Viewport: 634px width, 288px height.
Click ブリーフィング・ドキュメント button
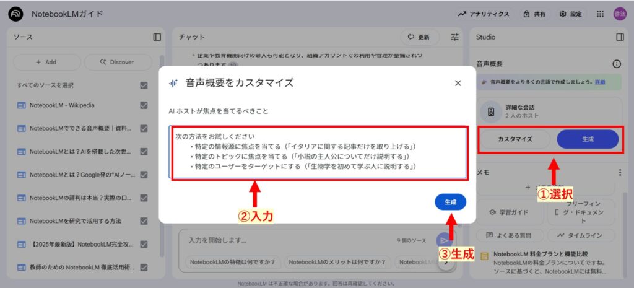[581, 212]
